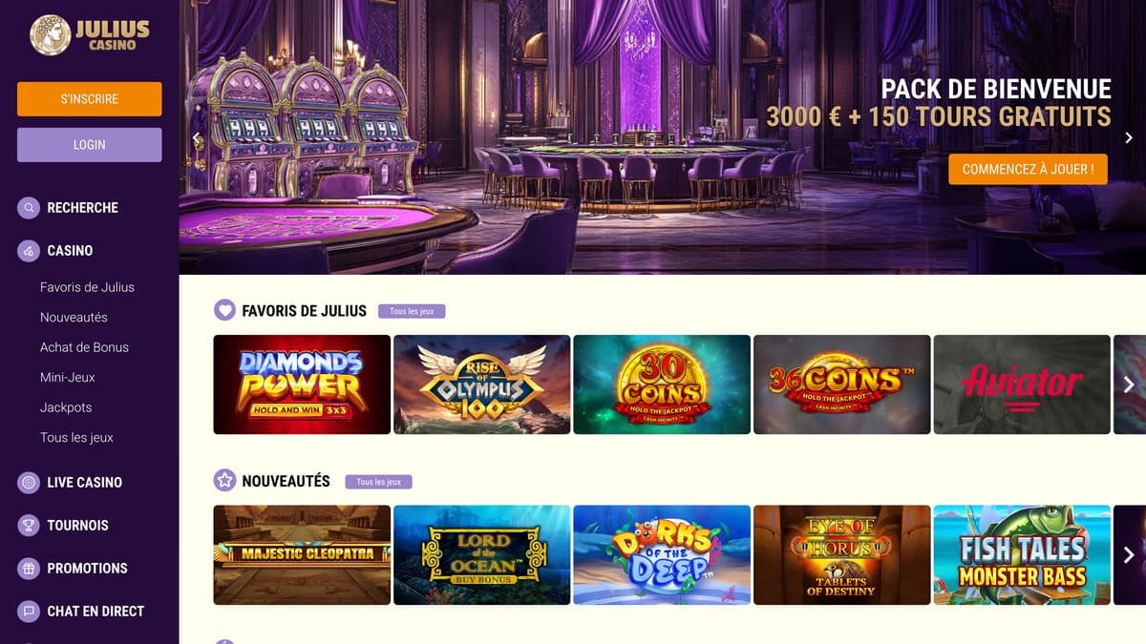The image size is (1146, 644).
Task: Open the Aviator game thumbnail
Action: (x=1022, y=384)
